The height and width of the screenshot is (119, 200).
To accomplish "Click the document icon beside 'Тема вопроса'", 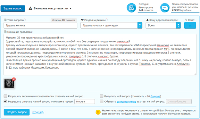I will coord(5,20).
